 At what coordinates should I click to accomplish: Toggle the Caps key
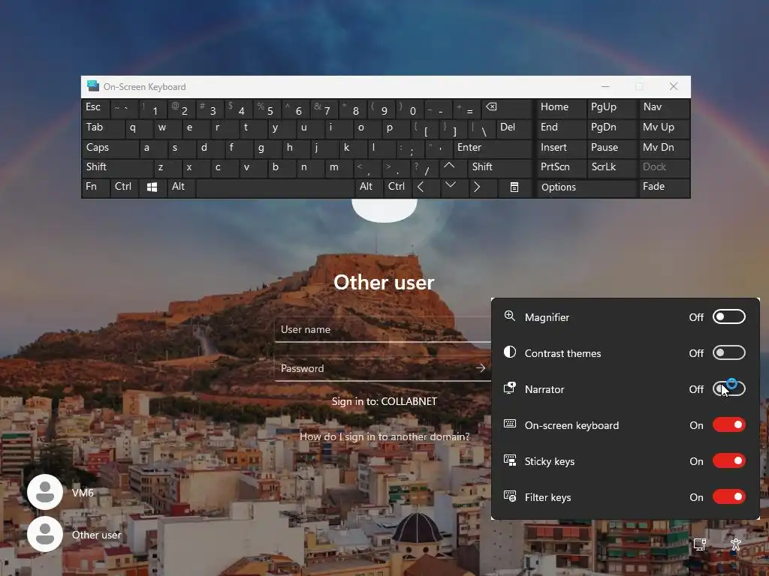(110, 148)
